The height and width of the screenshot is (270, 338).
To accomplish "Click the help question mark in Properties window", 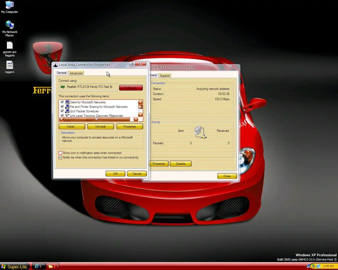I will tap(132, 64).
